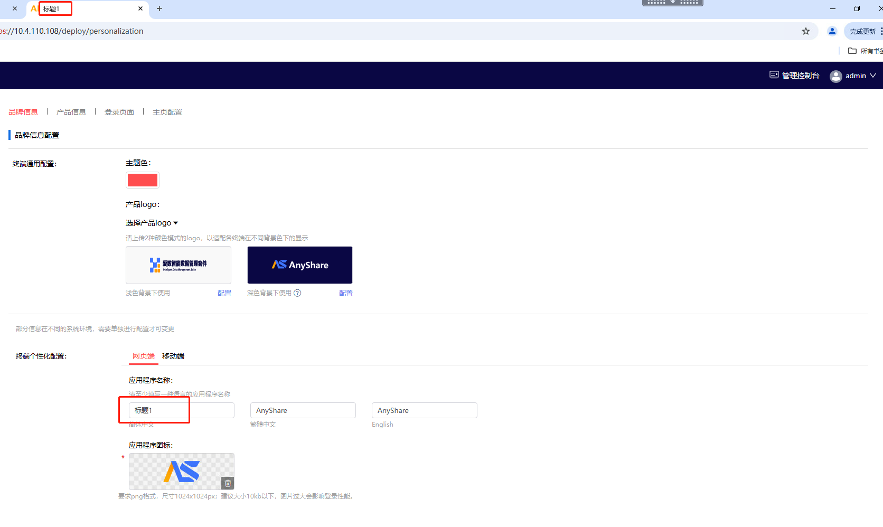The image size is (883, 527).
Task: Open the 所有书签 bookmarks folder
Action: (865, 51)
